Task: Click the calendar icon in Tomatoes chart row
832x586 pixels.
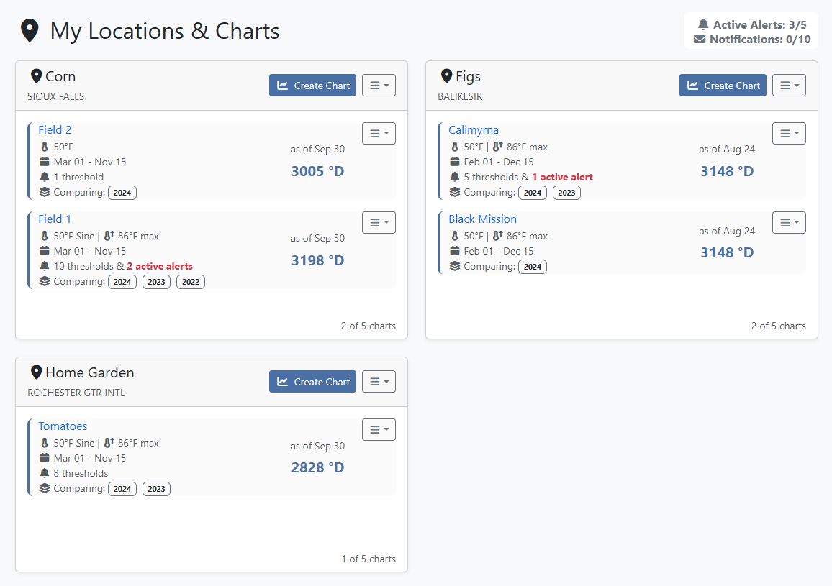Action: pyautogui.click(x=45, y=458)
